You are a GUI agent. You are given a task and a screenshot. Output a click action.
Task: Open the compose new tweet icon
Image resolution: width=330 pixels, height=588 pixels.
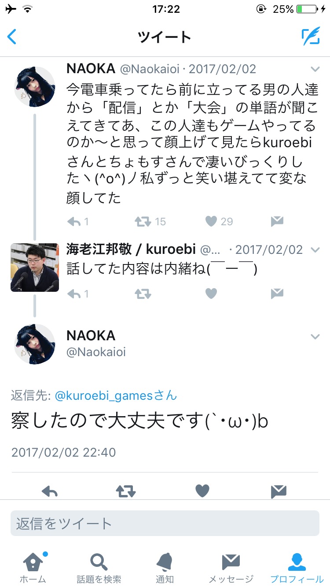point(311,37)
